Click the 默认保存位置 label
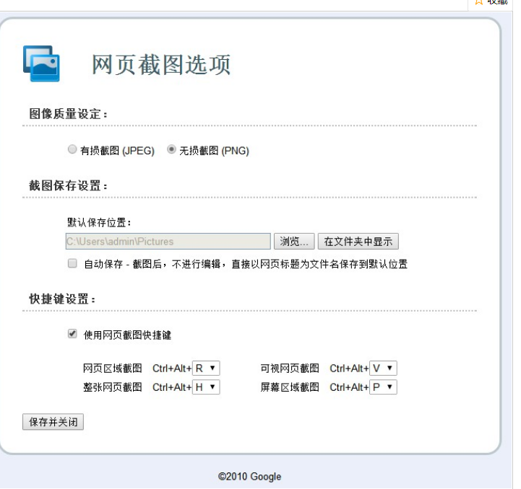 [x=99, y=222]
